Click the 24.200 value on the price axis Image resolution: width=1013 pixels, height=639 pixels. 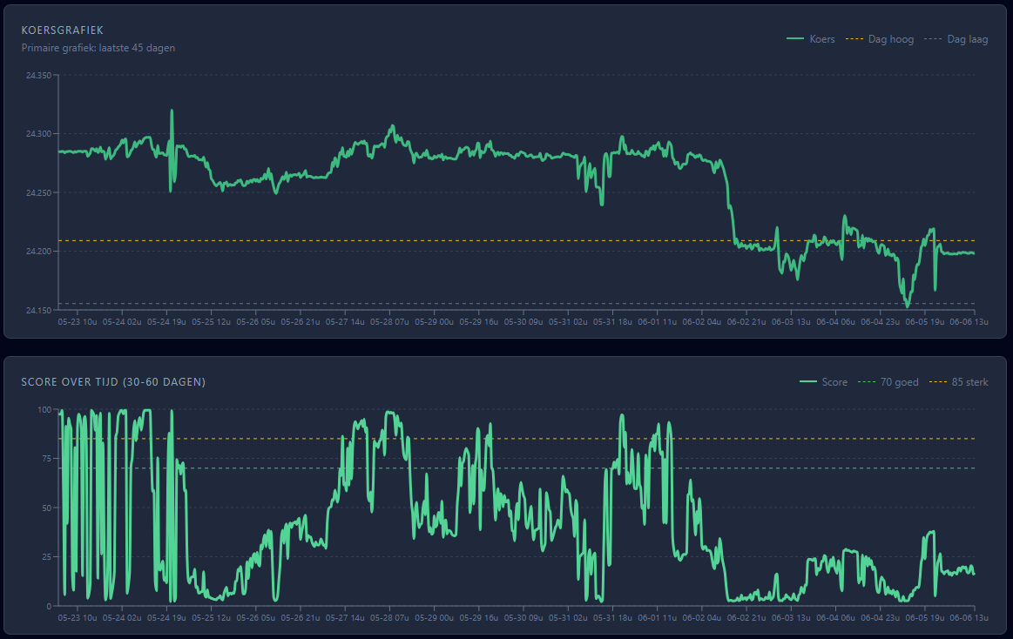coord(38,252)
